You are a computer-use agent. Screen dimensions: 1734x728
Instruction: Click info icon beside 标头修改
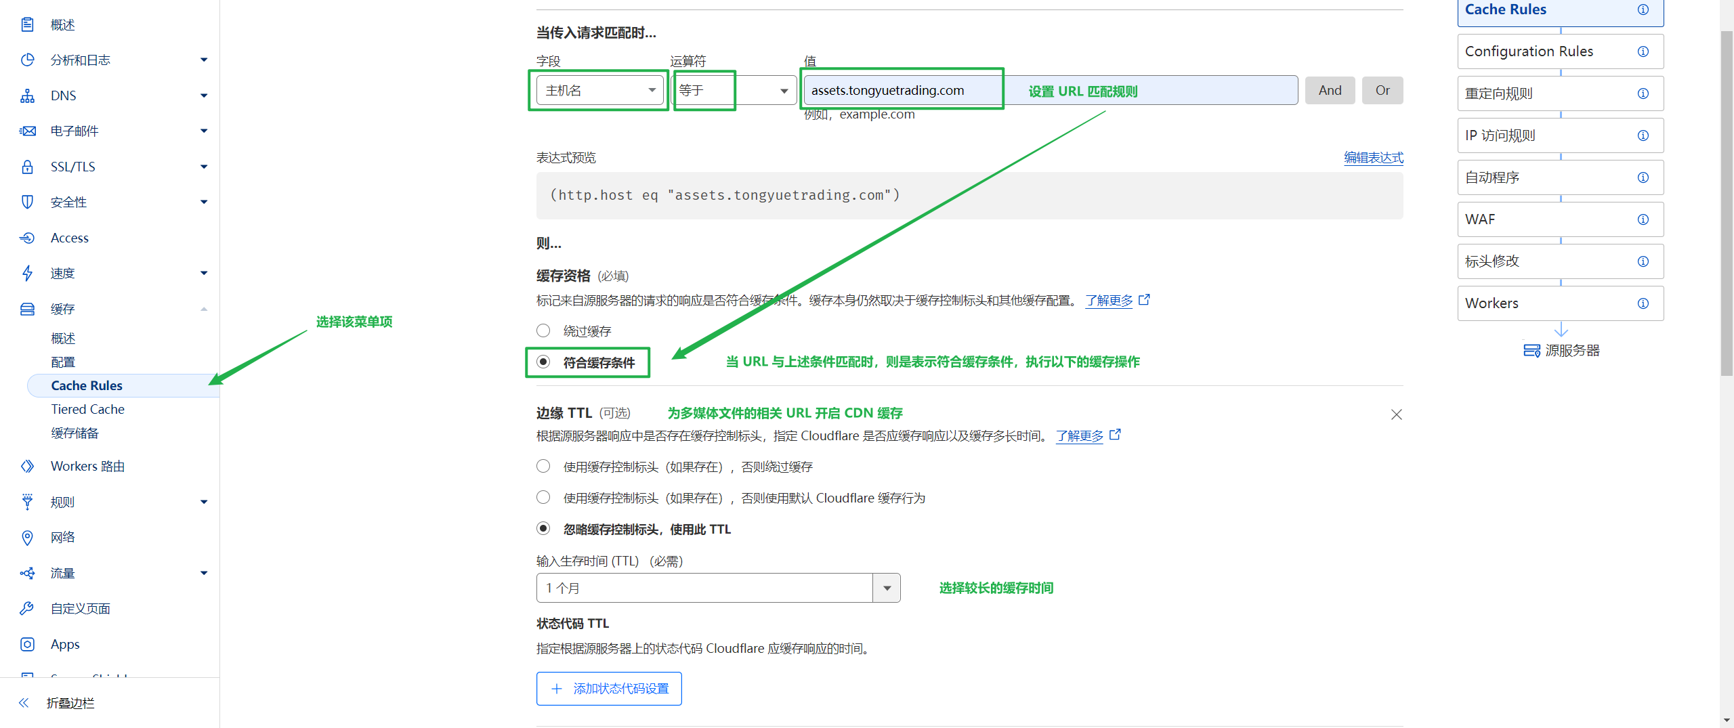(1643, 261)
